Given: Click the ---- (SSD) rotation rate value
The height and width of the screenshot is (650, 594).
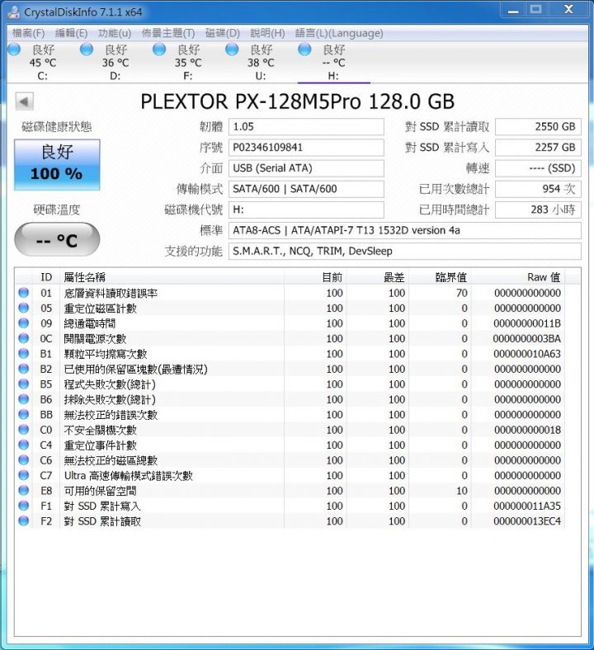Looking at the screenshot, I should (x=538, y=168).
